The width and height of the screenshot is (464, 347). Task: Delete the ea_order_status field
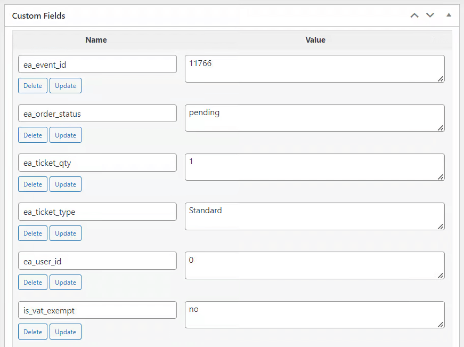point(32,135)
